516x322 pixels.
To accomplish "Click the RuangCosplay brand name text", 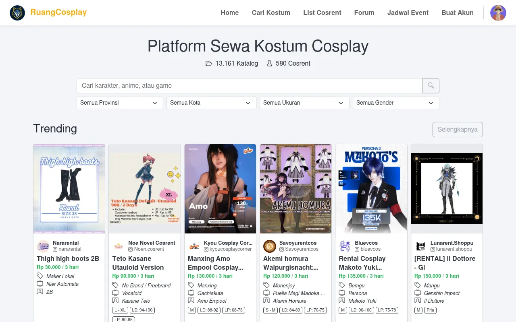I will (x=58, y=12).
